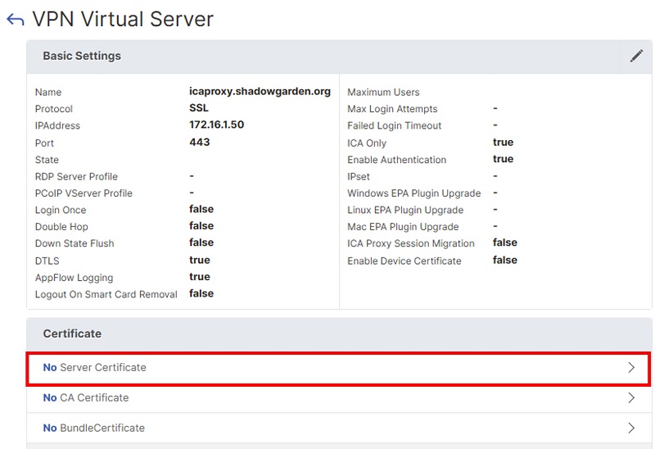655x449 pixels.
Task: Click the Certificate section header
Action: [x=72, y=333]
